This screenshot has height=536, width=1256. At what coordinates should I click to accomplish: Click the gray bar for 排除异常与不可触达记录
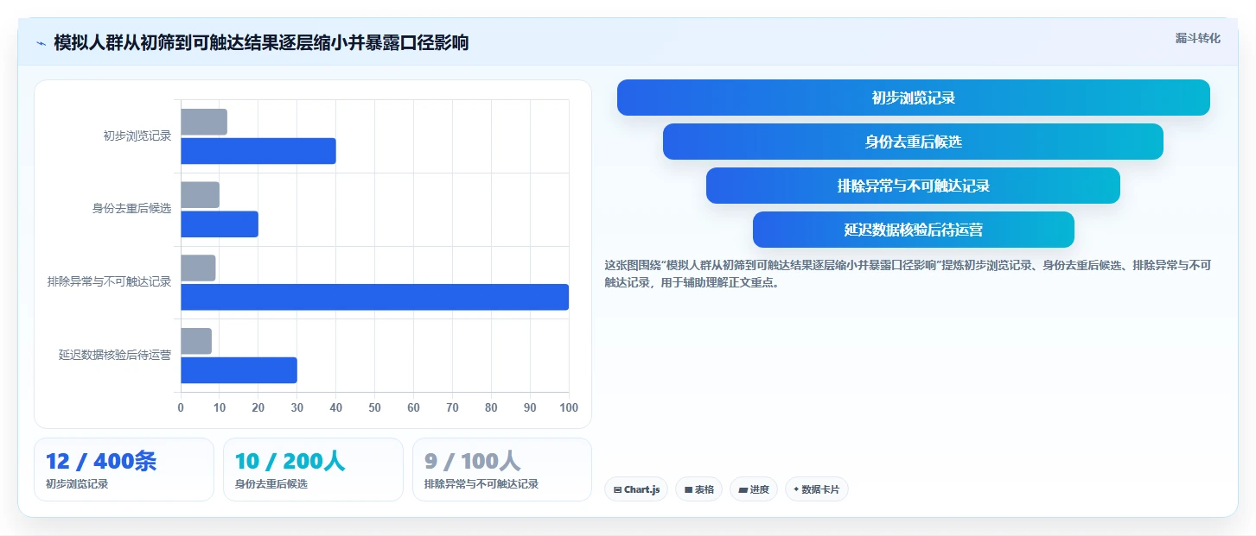[x=198, y=268]
